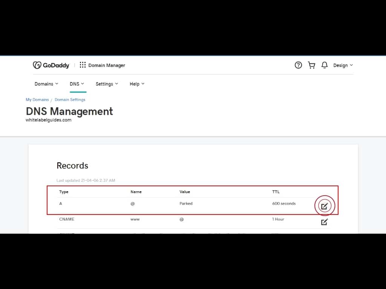Open the Help menu in navigation bar
Image resolution: width=386 pixels, height=289 pixels.
[137, 84]
